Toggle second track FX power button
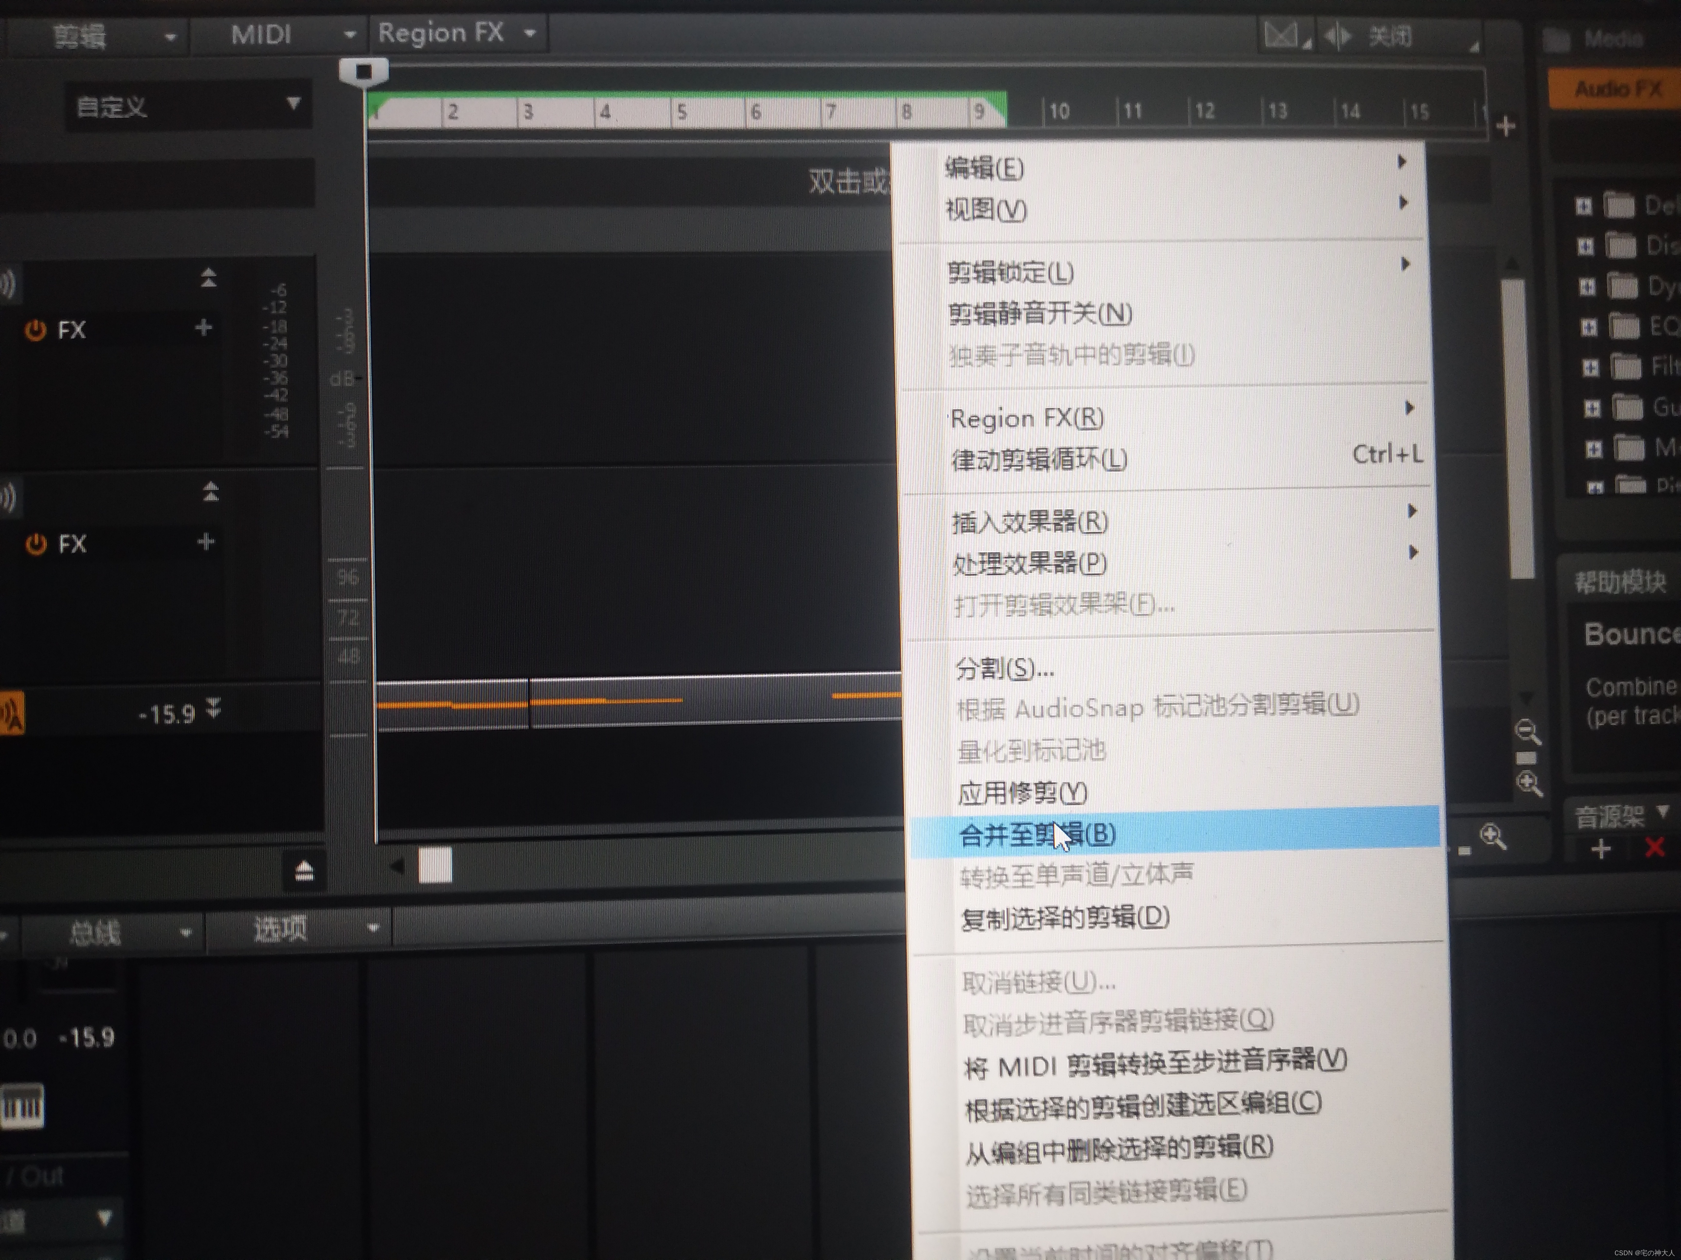This screenshot has height=1260, width=1681. click(x=36, y=544)
